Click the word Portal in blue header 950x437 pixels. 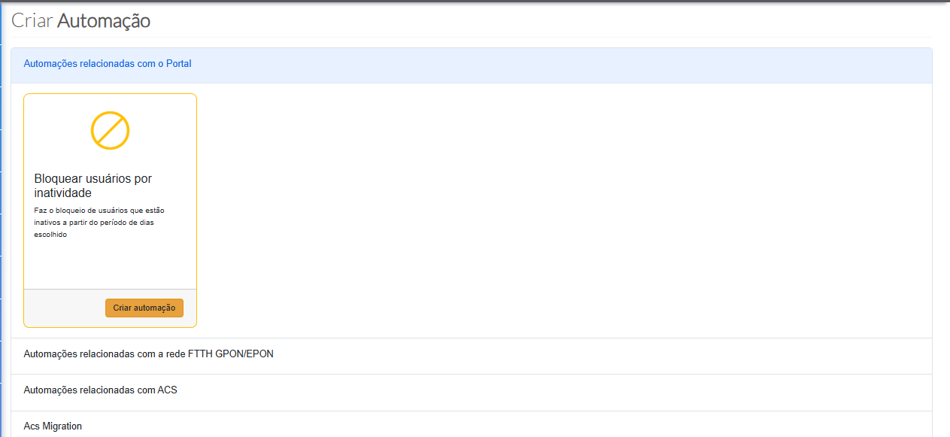(x=179, y=64)
